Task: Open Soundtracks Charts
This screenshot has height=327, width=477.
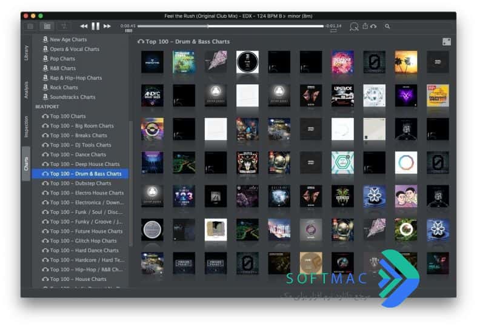Action: [x=68, y=97]
